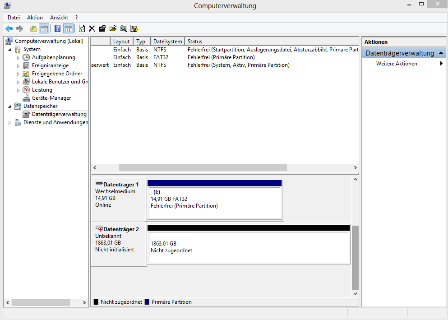
Task: Open the Aktion menu
Action: (x=35, y=18)
